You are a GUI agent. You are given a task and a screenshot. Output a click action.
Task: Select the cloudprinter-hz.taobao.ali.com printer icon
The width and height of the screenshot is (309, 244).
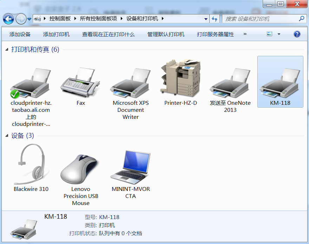(31, 83)
